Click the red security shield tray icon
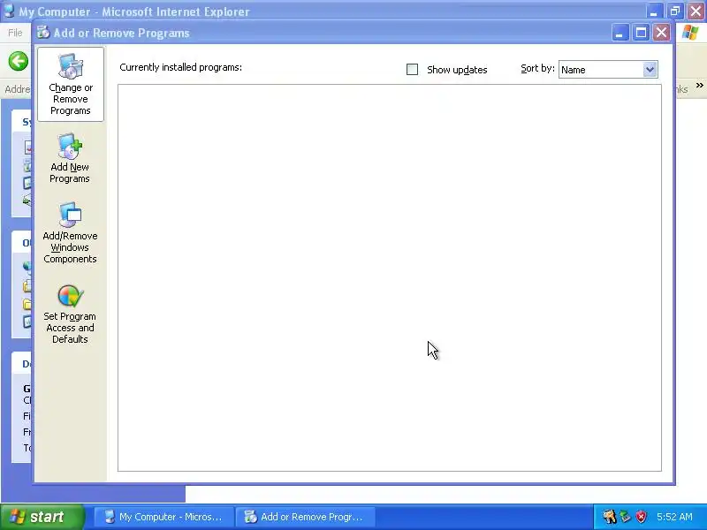This screenshot has height=530, width=707. pos(641,517)
